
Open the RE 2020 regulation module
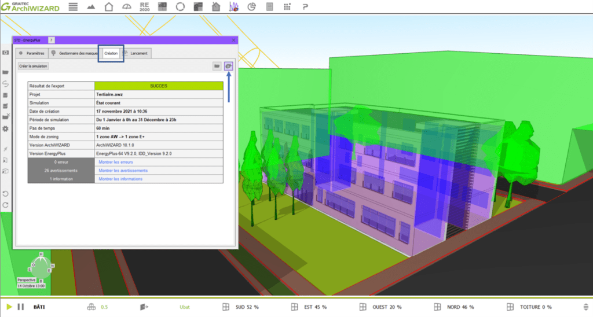coord(144,7)
